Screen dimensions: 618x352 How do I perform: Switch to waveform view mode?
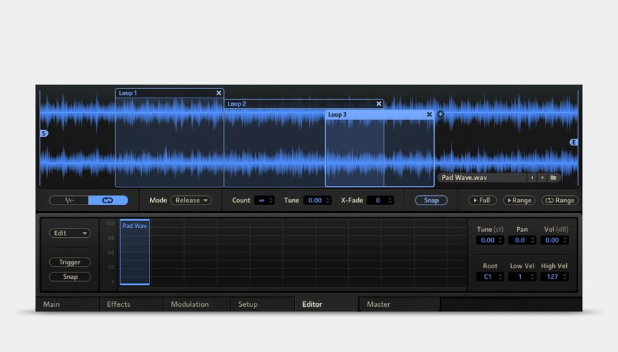point(69,201)
